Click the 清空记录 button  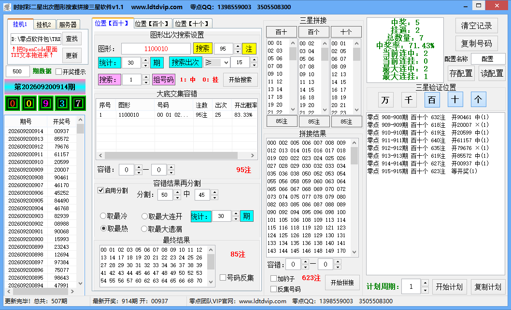coord(476,26)
